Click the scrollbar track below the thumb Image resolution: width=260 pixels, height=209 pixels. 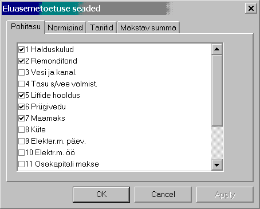tap(216, 143)
